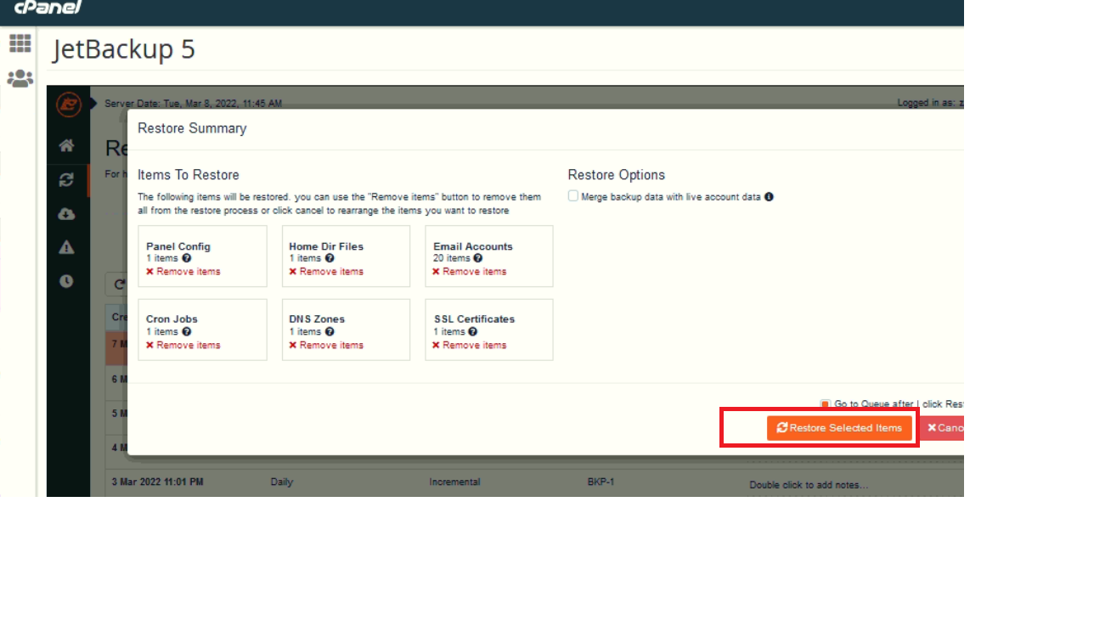Click the Server Date text
The image size is (1094, 626).
193,104
